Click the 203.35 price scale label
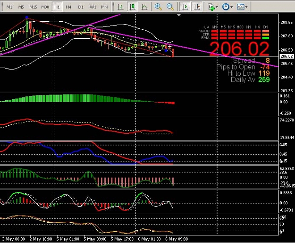 coord(287,91)
